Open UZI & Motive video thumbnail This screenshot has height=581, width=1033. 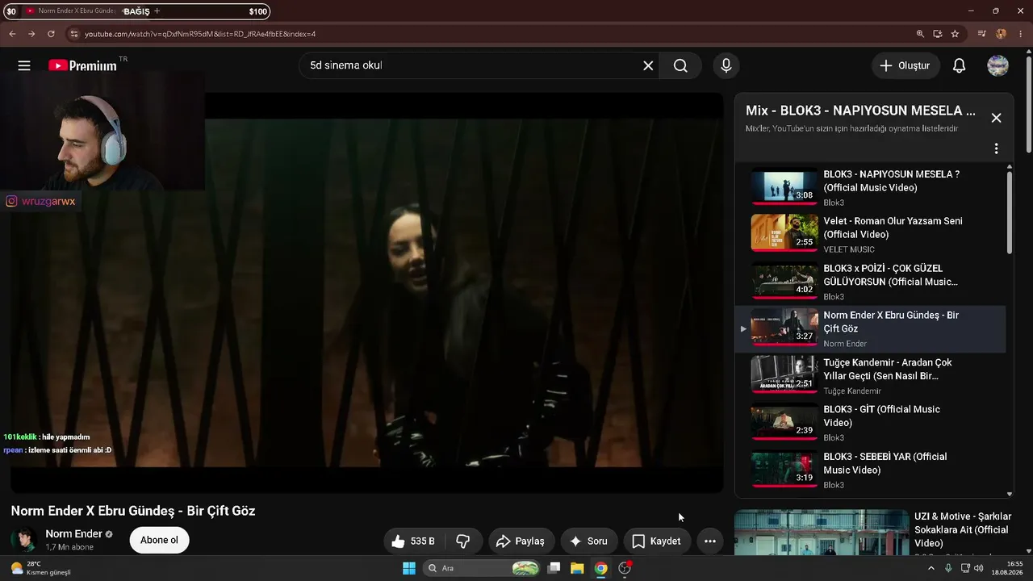822,533
